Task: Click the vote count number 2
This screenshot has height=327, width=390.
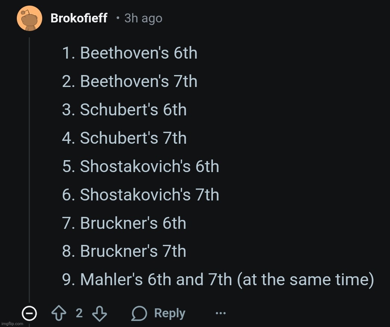Action: click(x=79, y=313)
